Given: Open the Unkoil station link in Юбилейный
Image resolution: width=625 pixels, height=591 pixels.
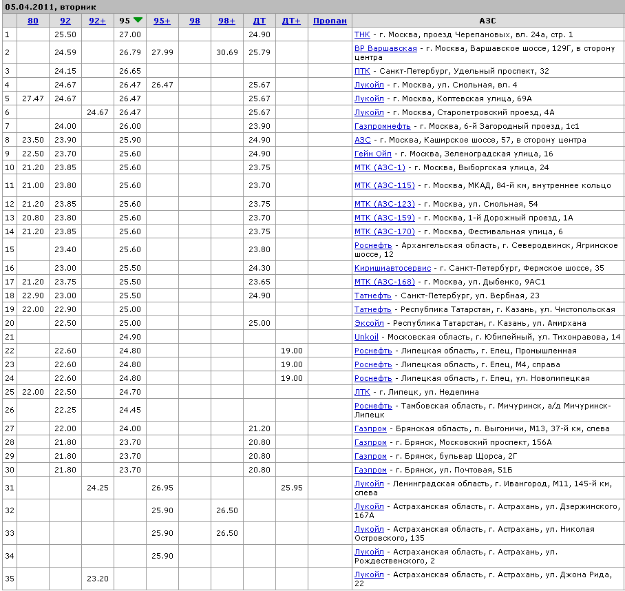Looking at the screenshot, I should [366, 337].
